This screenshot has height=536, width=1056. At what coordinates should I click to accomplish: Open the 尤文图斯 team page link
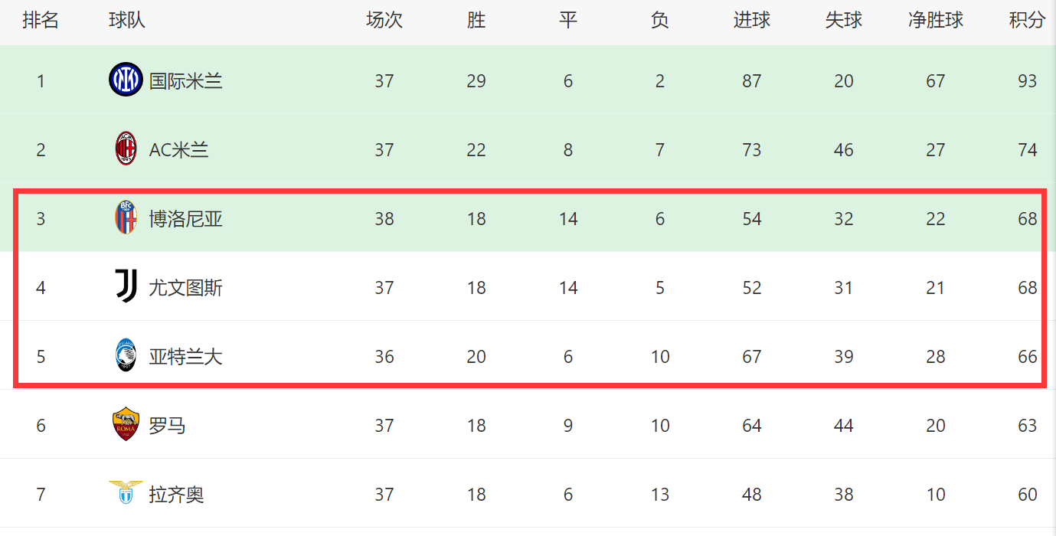(185, 288)
